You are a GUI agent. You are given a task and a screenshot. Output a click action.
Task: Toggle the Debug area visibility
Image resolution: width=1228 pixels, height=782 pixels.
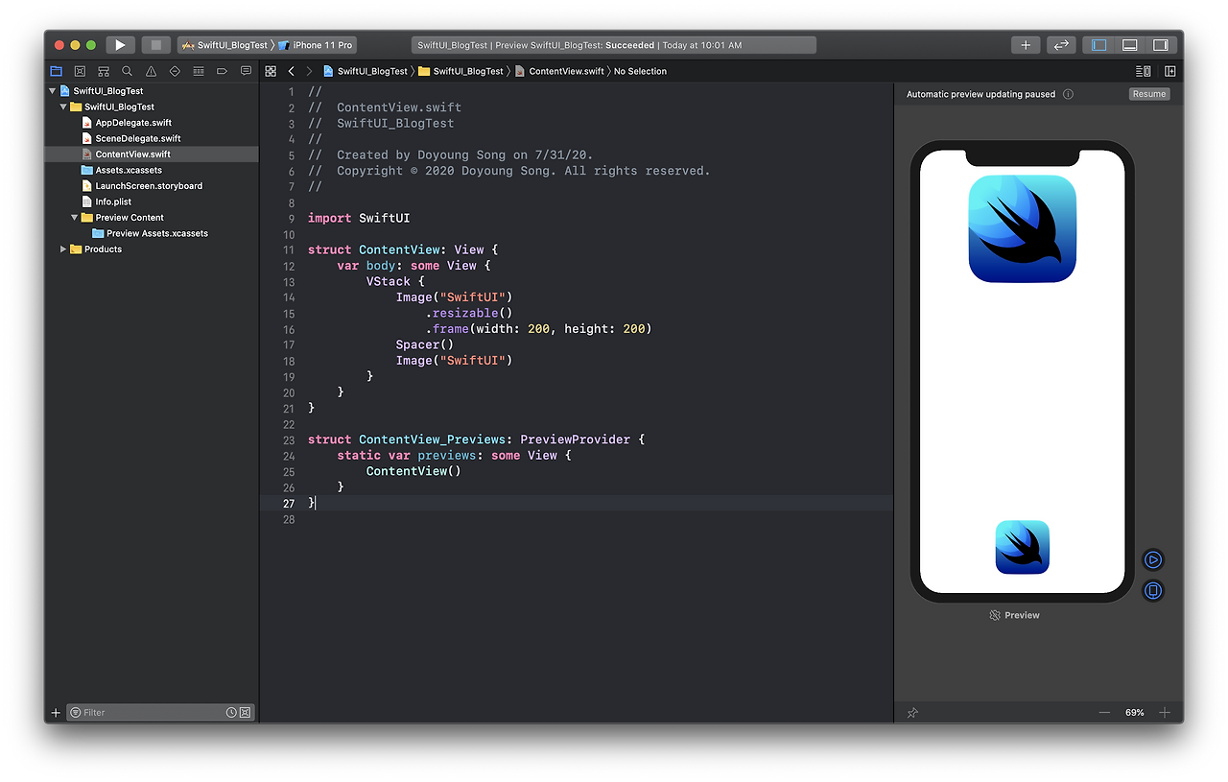click(x=1130, y=45)
